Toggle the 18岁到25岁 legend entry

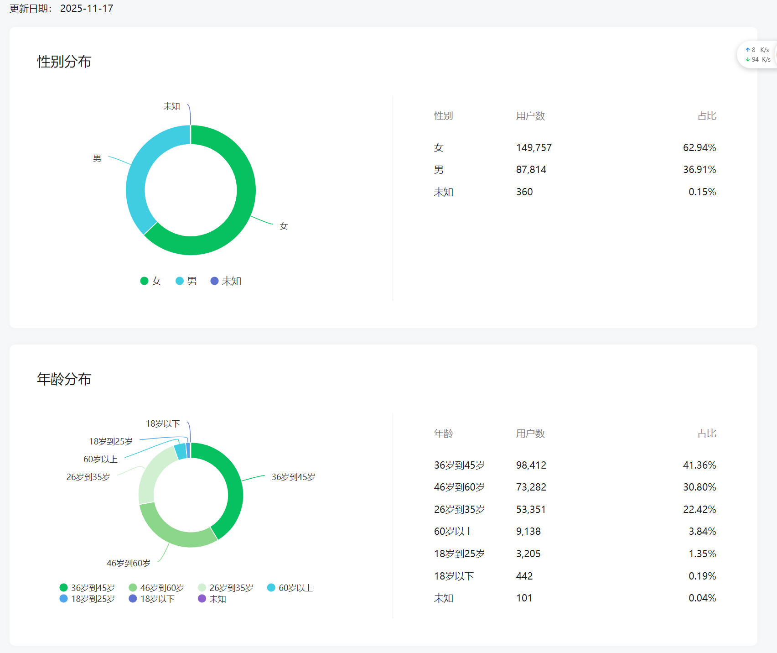tap(87, 599)
